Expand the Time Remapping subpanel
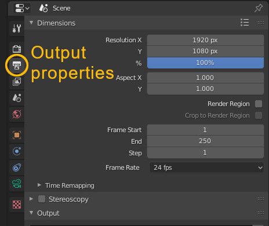Image resolution: width=269 pixels, height=226 pixels. point(39,185)
